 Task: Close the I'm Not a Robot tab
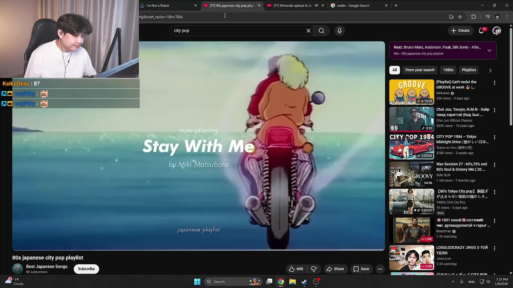point(196,6)
